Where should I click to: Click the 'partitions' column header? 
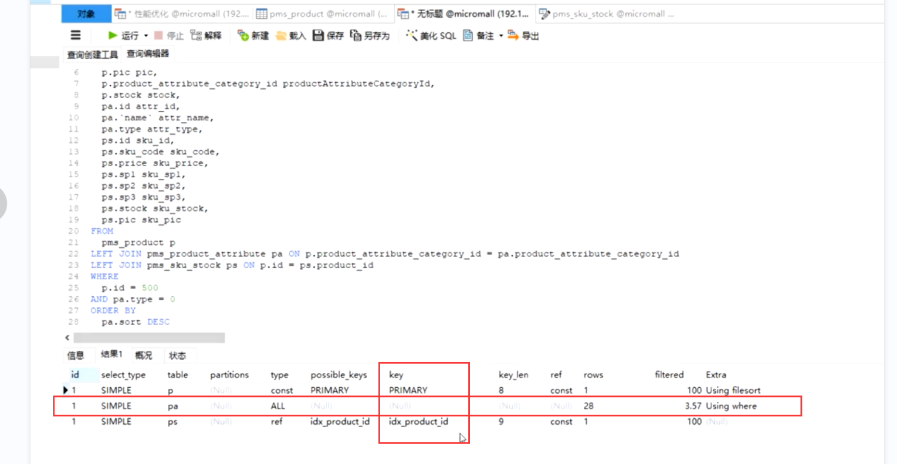[229, 375]
